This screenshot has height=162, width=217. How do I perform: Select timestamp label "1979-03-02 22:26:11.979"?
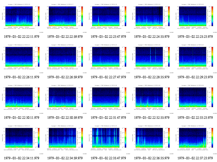[21, 77]
